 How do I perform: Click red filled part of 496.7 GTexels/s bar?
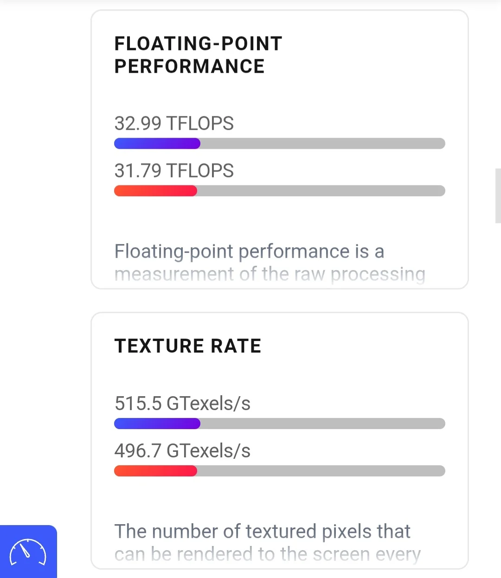[155, 471]
